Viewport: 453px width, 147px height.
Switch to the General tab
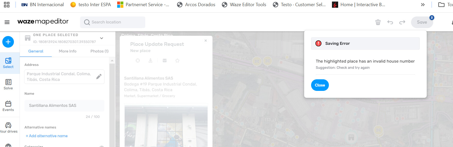coord(36,51)
